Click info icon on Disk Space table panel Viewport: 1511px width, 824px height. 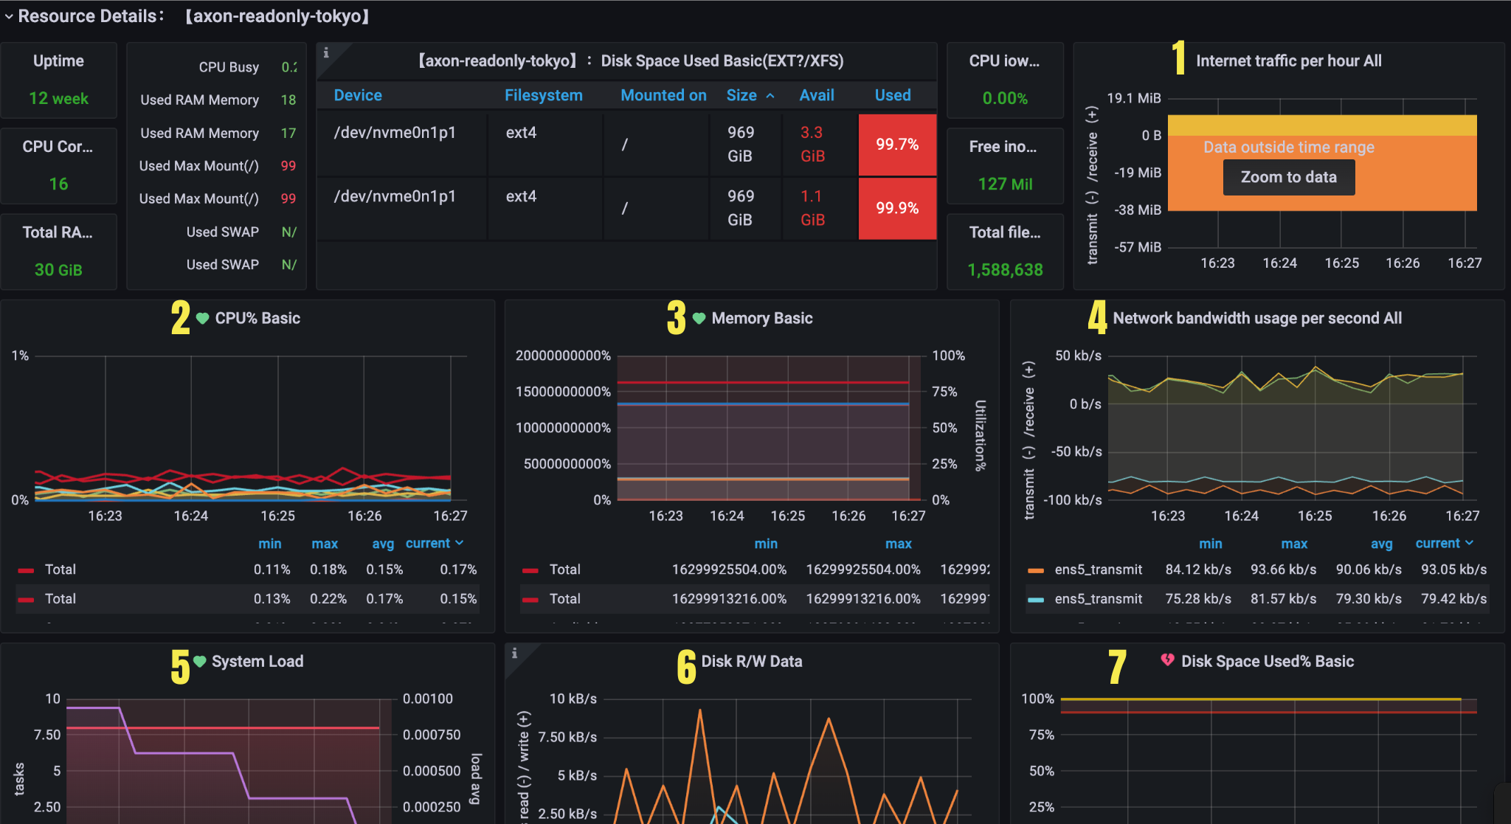click(326, 53)
